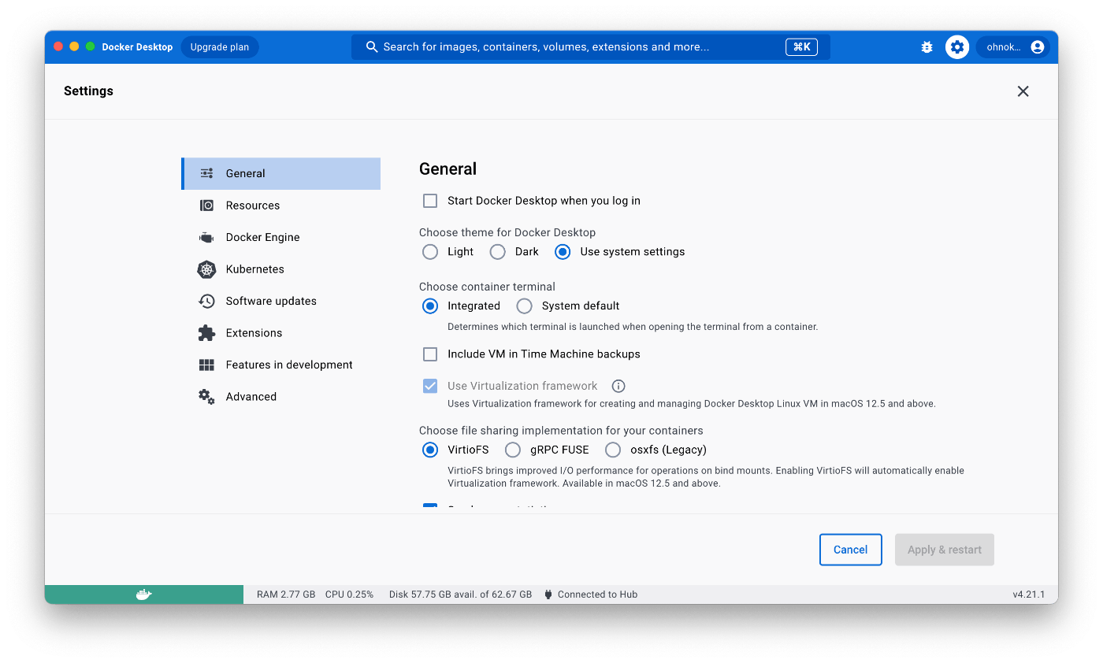Click the macOS green fullscreen window button

[x=91, y=46]
